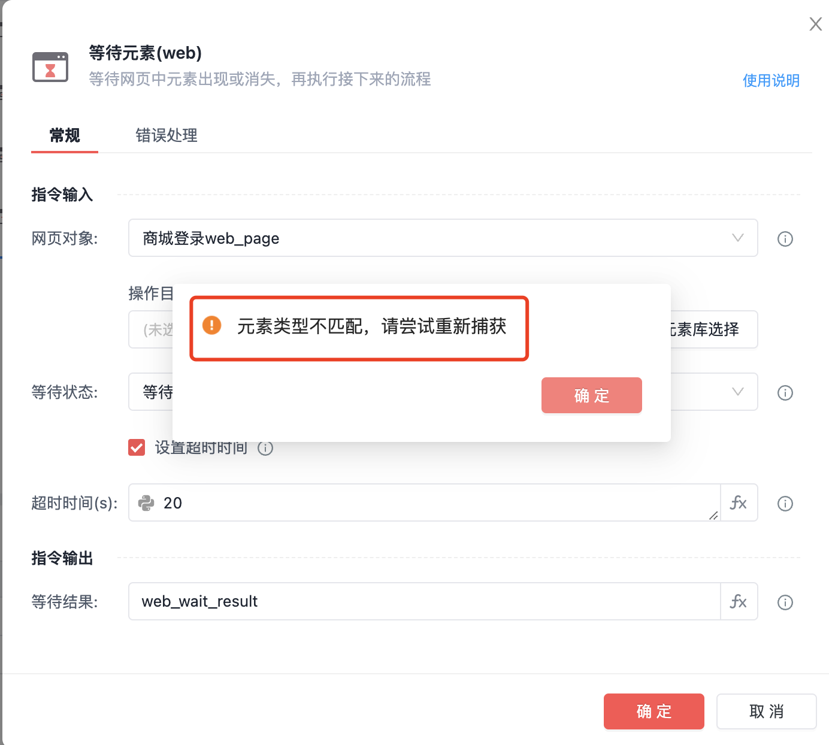Click info icon next to 设置超时时间
Viewport: 829px width, 745px height.
tap(265, 448)
